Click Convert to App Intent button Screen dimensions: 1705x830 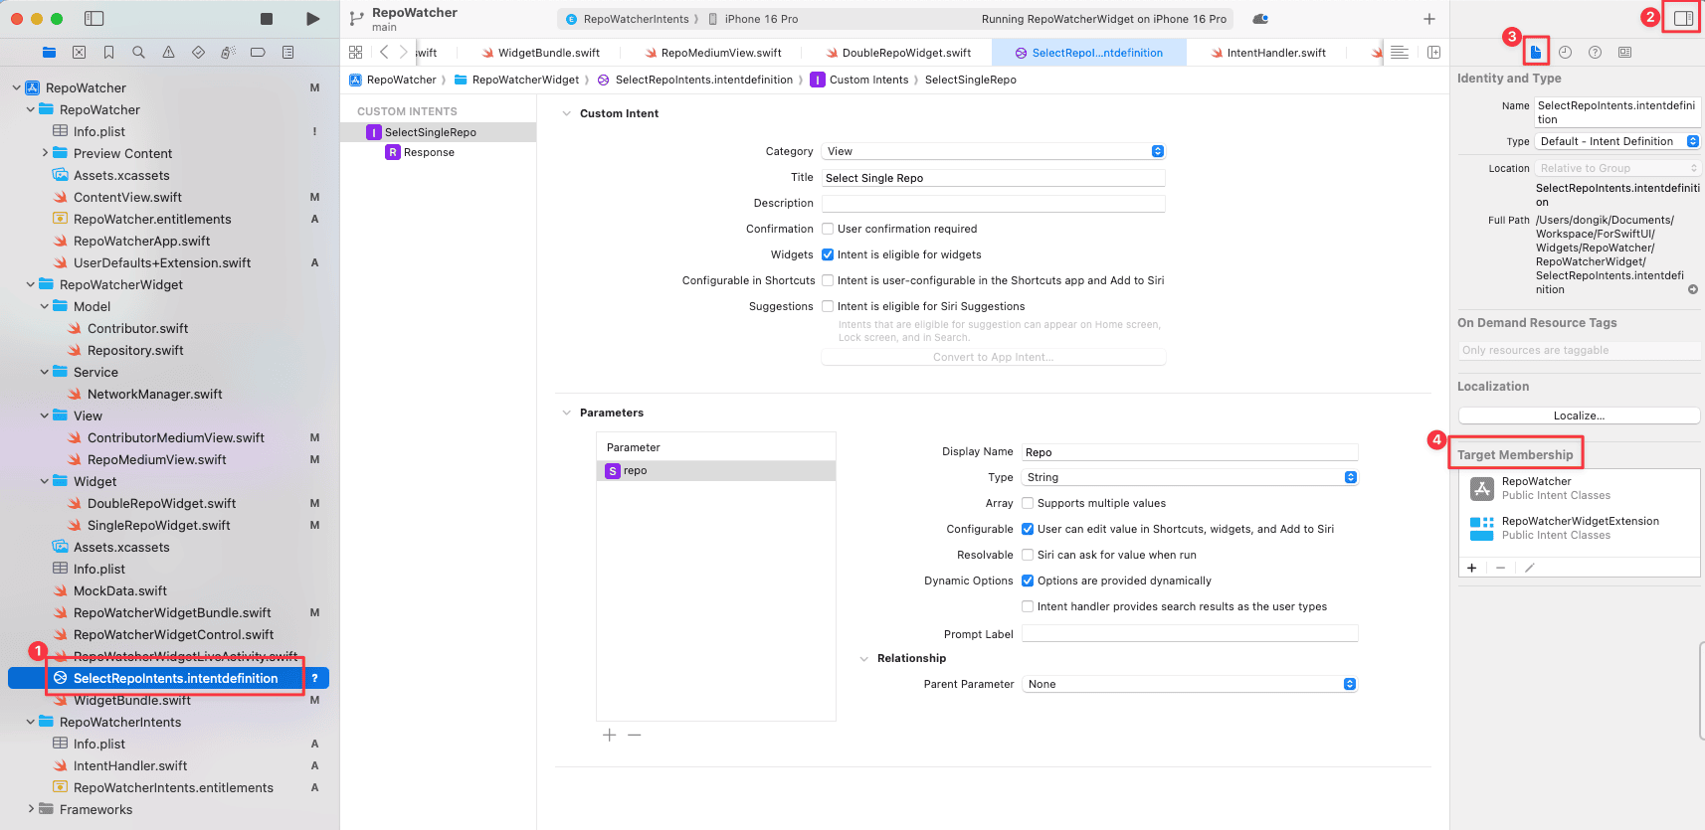pos(993,357)
